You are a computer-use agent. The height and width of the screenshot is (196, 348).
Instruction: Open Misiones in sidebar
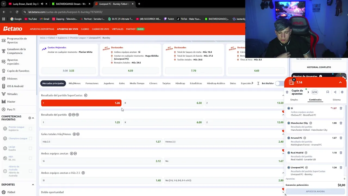[x=12, y=79]
